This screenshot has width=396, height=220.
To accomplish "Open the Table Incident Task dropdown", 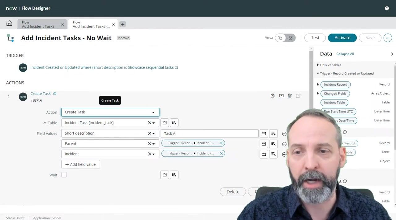I will point(153,123).
